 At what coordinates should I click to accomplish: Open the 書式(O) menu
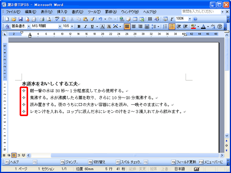[77, 12]
